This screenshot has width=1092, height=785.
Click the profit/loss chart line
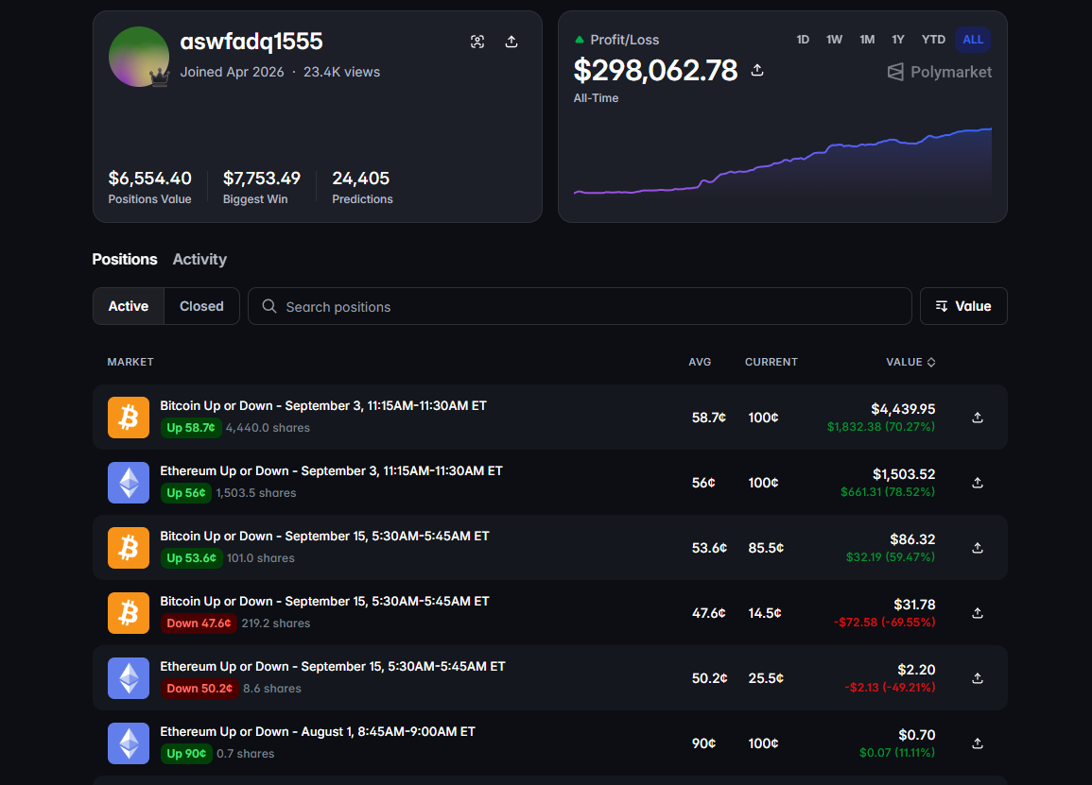tap(782, 162)
